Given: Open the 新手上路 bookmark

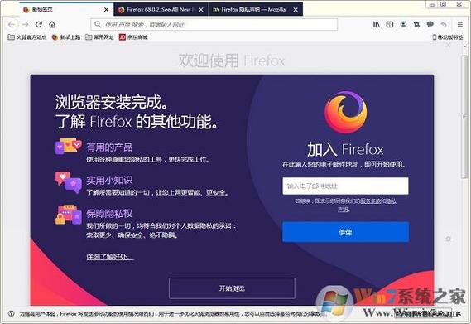Looking at the screenshot, I should [x=66, y=37].
